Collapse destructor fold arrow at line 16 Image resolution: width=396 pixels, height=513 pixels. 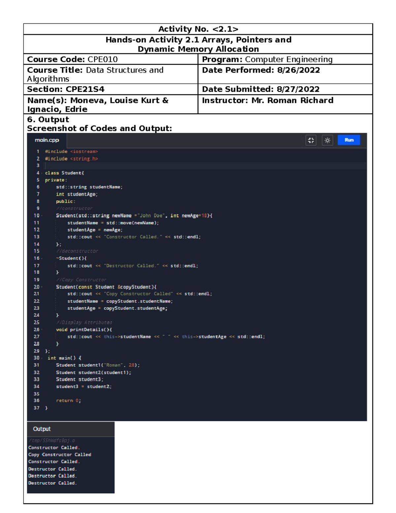point(42,258)
